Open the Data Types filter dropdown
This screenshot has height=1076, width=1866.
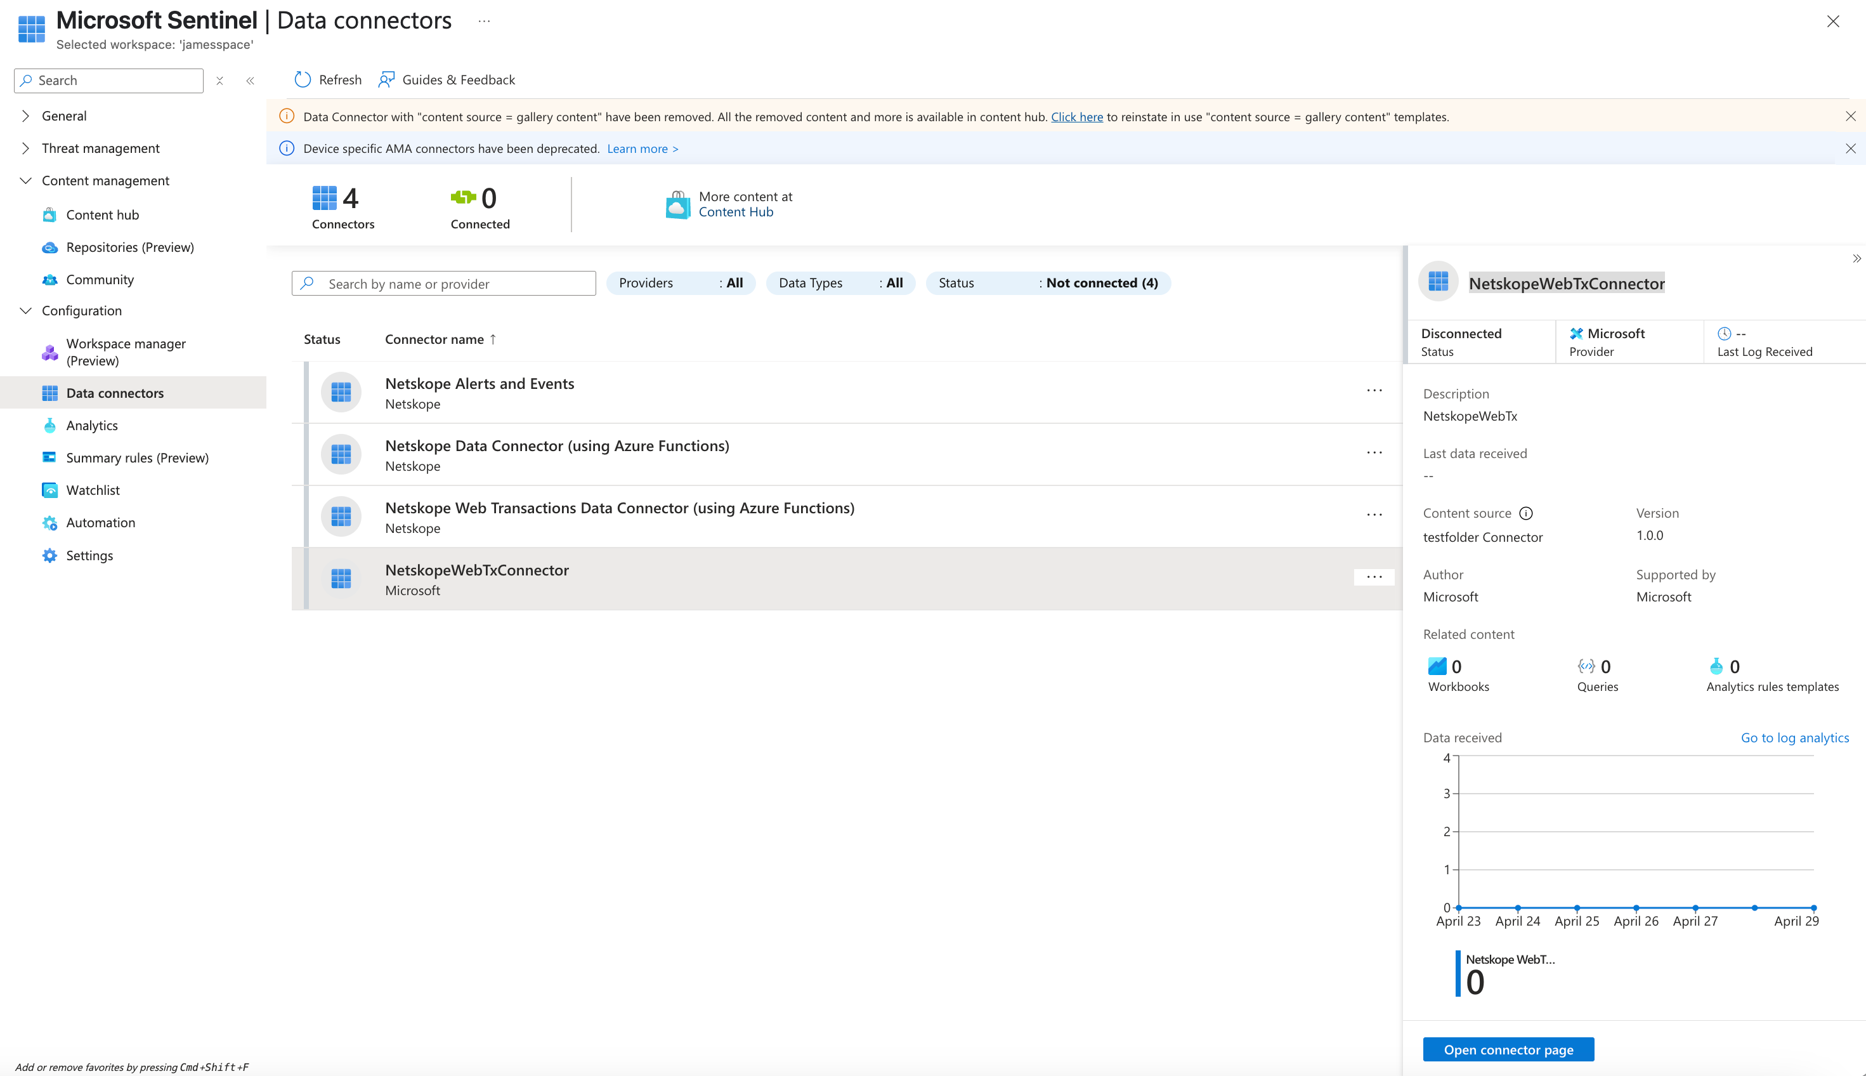840,283
